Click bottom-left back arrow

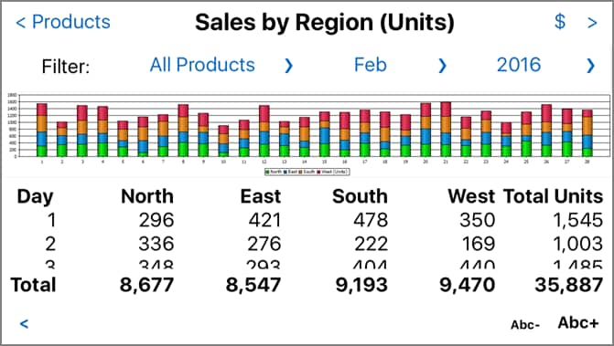[x=25, y=323]
